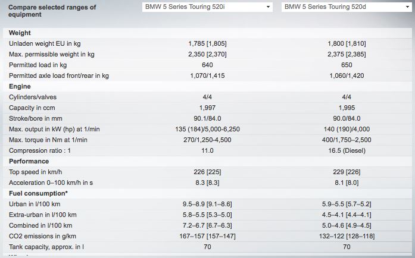
Task: Click the stroke/bore value 90.0/84.0
Action: 347,118
